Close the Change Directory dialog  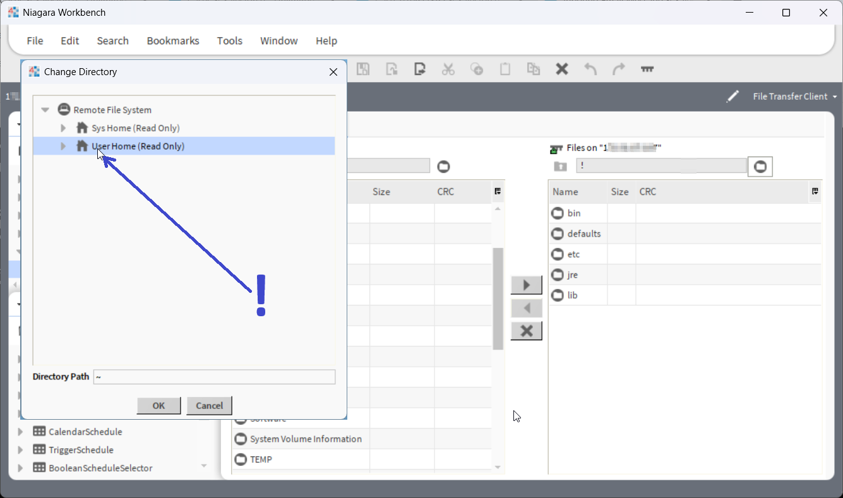click(333, 72)
